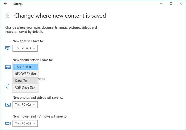Click the "Change where new content is saved" heading
The width and height of the screenshot is (186, 130).
(60, 16)
